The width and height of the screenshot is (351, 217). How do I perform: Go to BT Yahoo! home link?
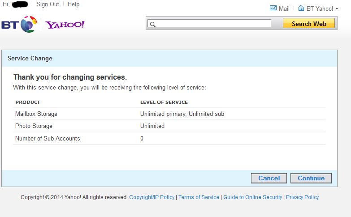point(320,9)
